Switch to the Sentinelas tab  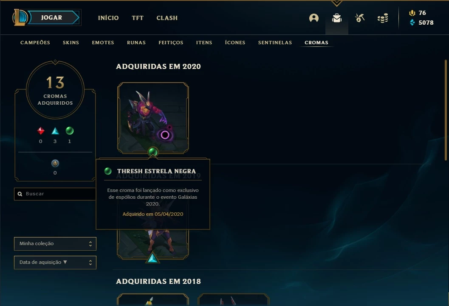coord(275,43)
